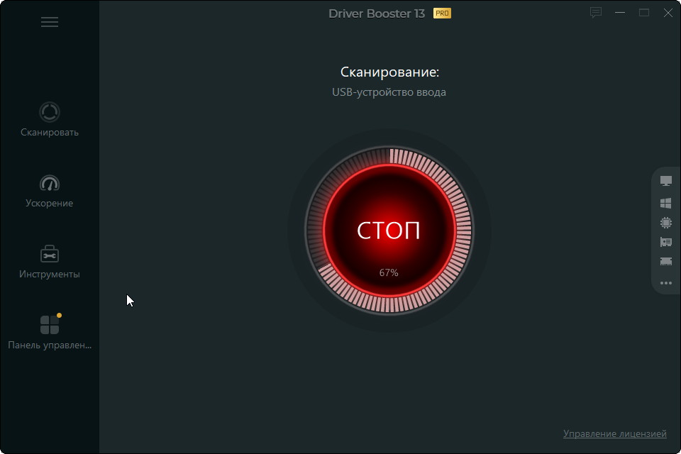The image size is (681, 454).
Task: Click the RAM memory module icon
Action: point(665,262)
